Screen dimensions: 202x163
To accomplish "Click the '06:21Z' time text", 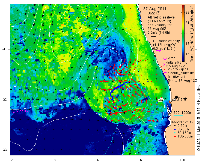I will 154,13.
